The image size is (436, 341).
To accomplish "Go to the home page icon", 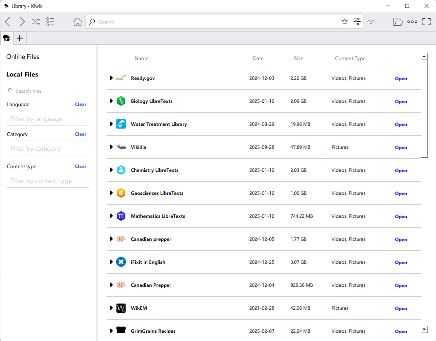I will tap(78, 22).
